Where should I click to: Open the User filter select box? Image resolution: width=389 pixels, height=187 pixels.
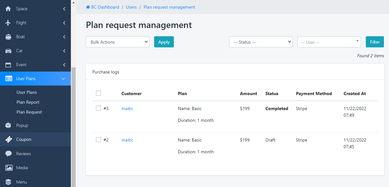pos(329,42)
